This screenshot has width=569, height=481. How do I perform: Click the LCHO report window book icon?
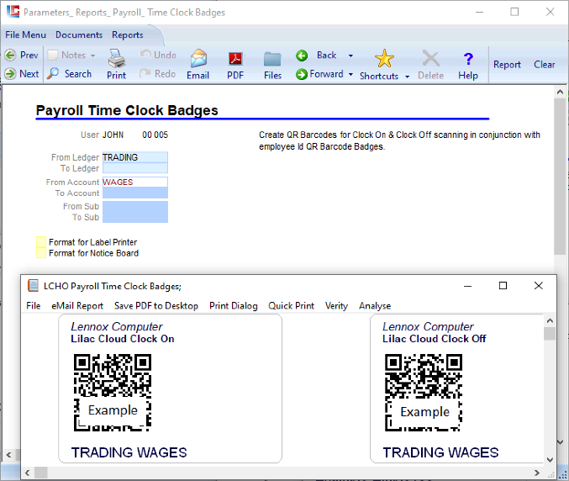click(33, 286)
